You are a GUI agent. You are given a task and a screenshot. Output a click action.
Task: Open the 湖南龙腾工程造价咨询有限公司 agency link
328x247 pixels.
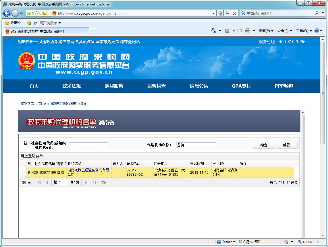click(88, 172)
